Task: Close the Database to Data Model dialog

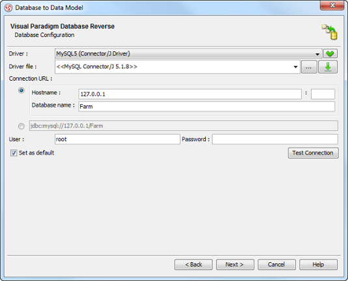Action: click(x=332, y=5)
